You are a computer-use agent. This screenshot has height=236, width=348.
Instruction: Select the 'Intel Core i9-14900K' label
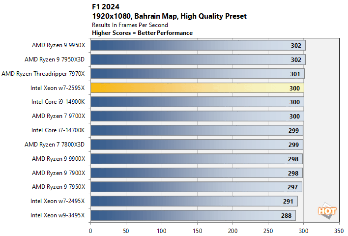[58, 102]
